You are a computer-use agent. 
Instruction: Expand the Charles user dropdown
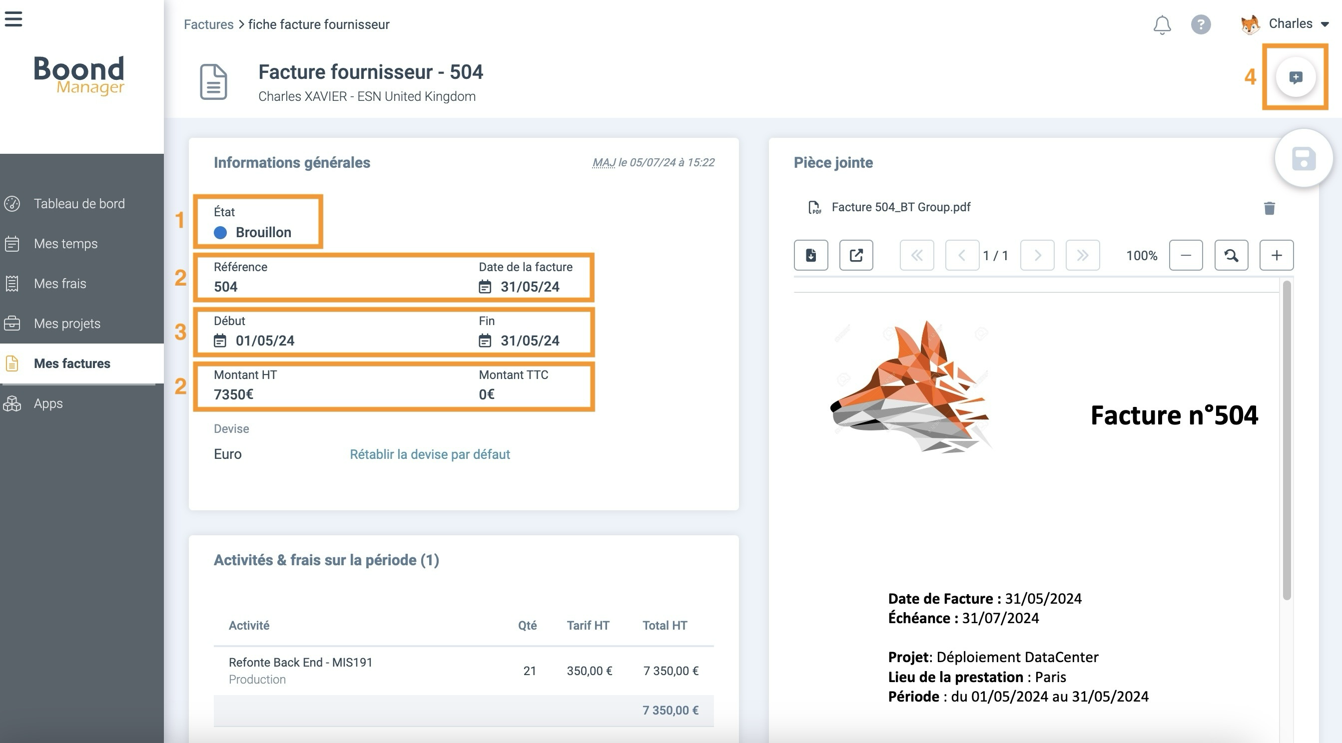click(1324, 24)
